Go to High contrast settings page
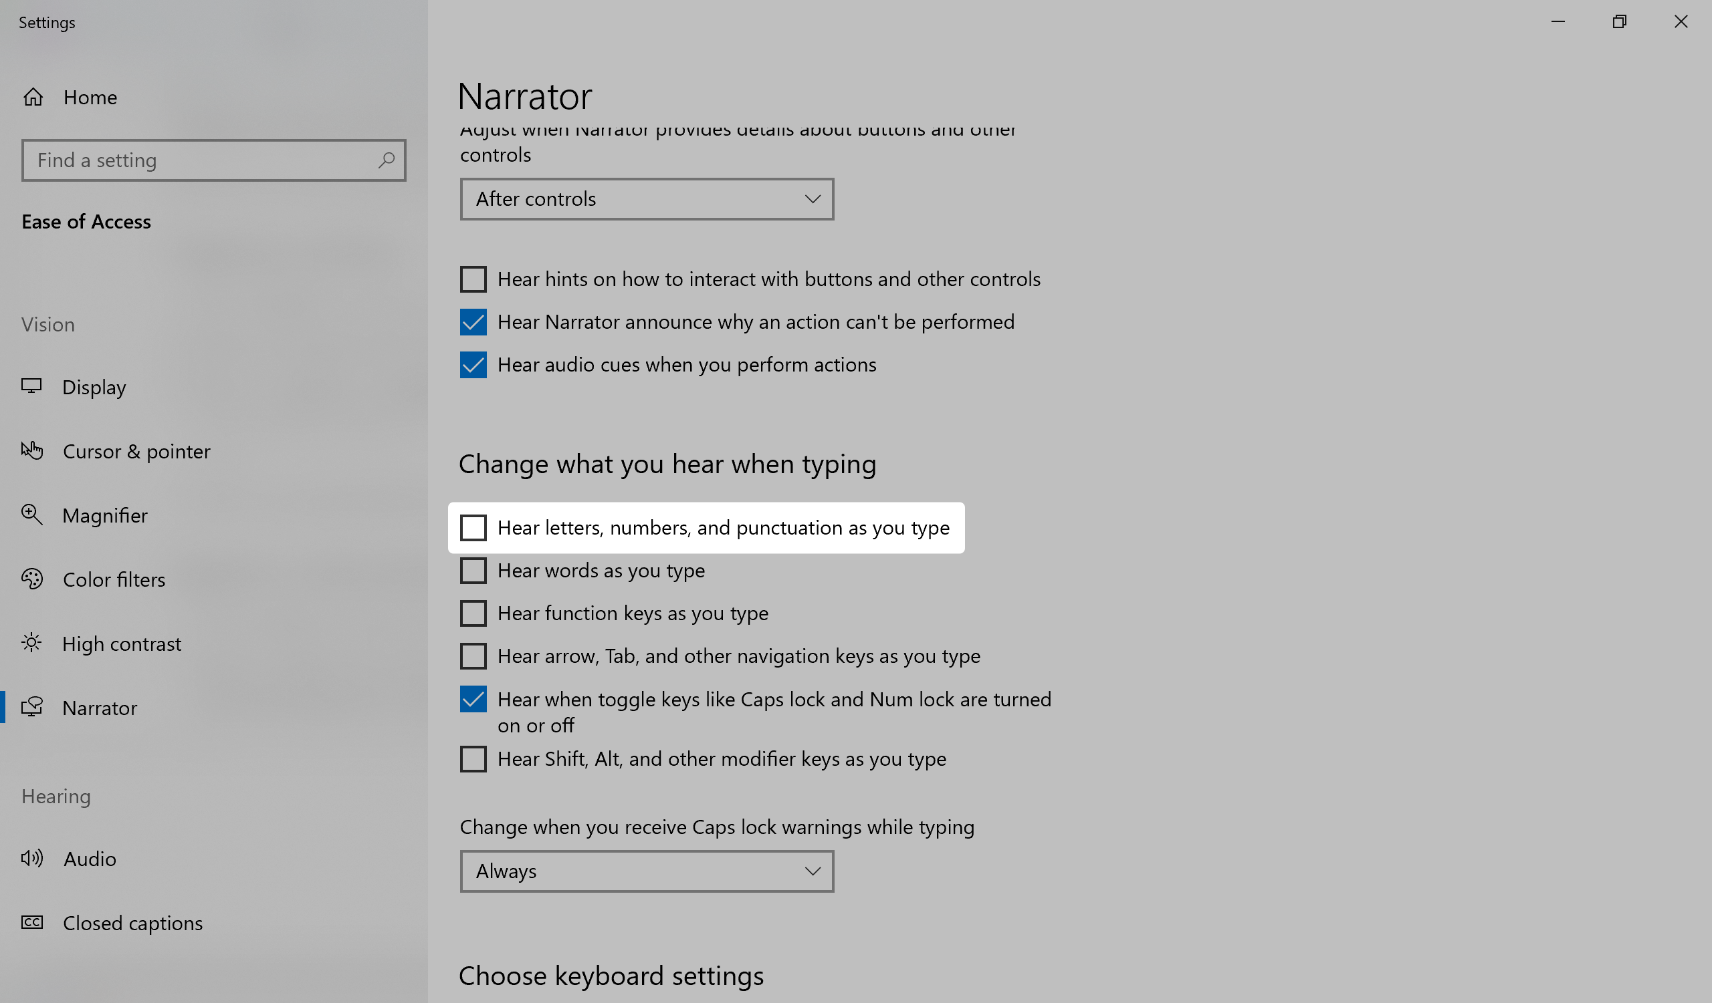Viewport: 1712px width, 1003px height. [x=122, y=643]
